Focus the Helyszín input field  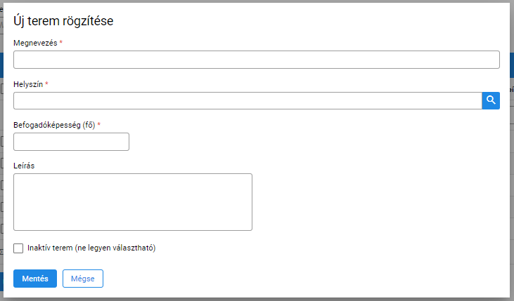click(248, 100)
